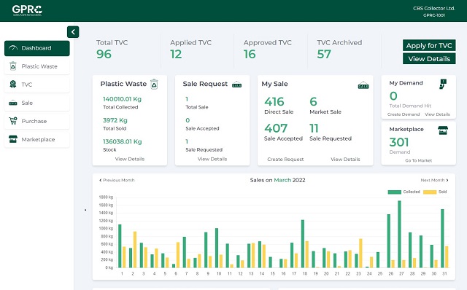Click the SALE tag icon on My Sale card

tap(363, 85)
